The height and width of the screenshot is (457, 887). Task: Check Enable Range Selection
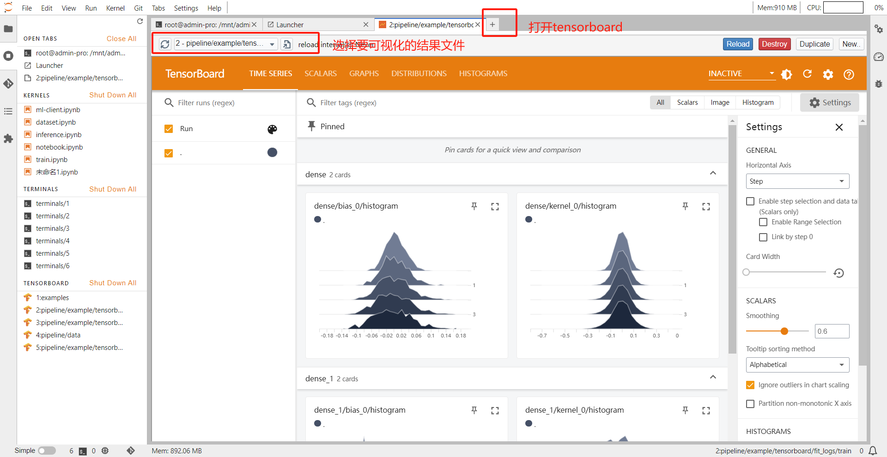(x=763, y=222)
